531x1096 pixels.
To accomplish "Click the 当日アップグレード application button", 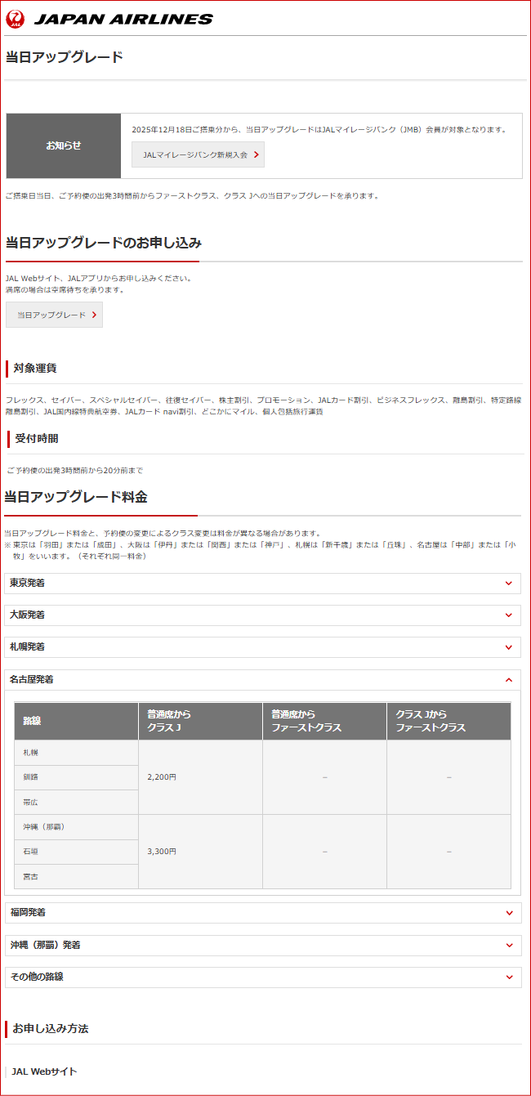I will [54, 315].
